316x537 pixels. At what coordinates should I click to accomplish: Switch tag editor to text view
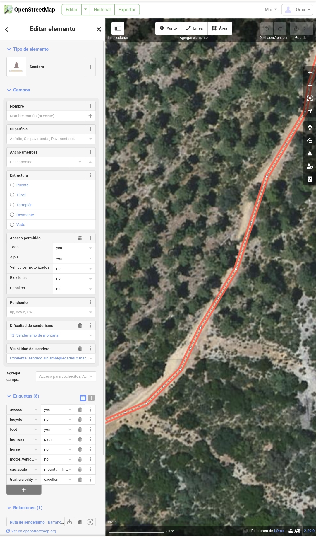(91, 398)
